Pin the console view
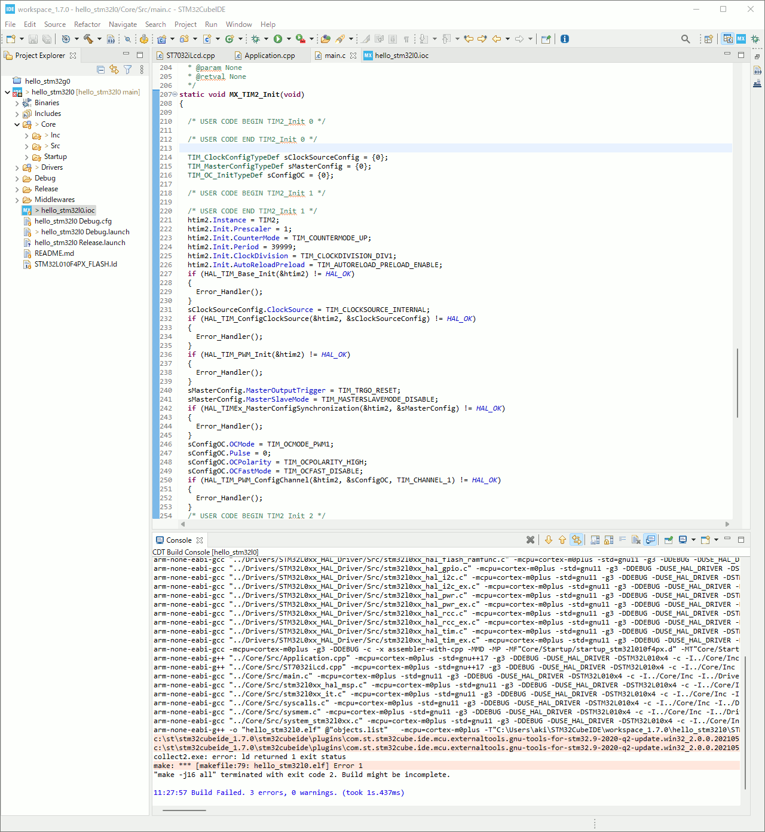 [668, 540]
